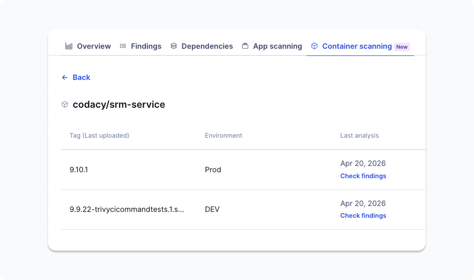Click the layers icon beside Dependencies
The image size is (474, 280).
point(173,46)
